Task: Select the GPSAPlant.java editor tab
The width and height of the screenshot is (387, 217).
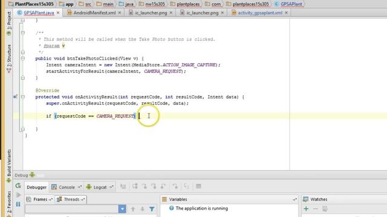Action: [39, 13]
